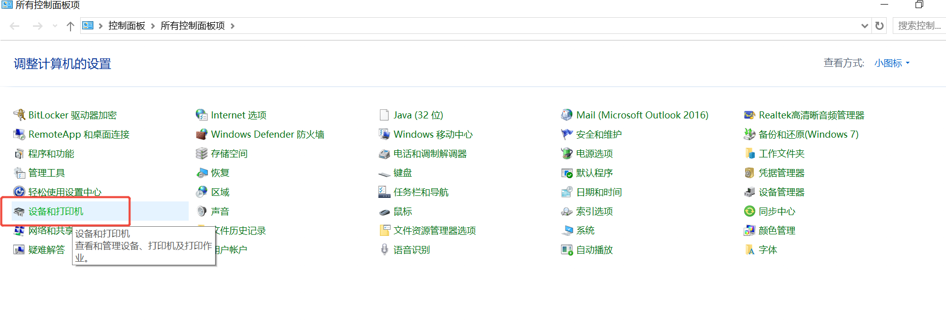Click the 控制面板 breadcrumb

pyautogui.click(x=127, y=26)
